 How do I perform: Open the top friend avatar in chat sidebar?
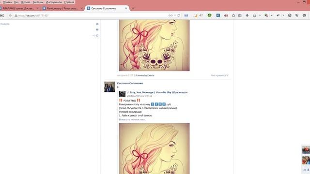point(306,150)
